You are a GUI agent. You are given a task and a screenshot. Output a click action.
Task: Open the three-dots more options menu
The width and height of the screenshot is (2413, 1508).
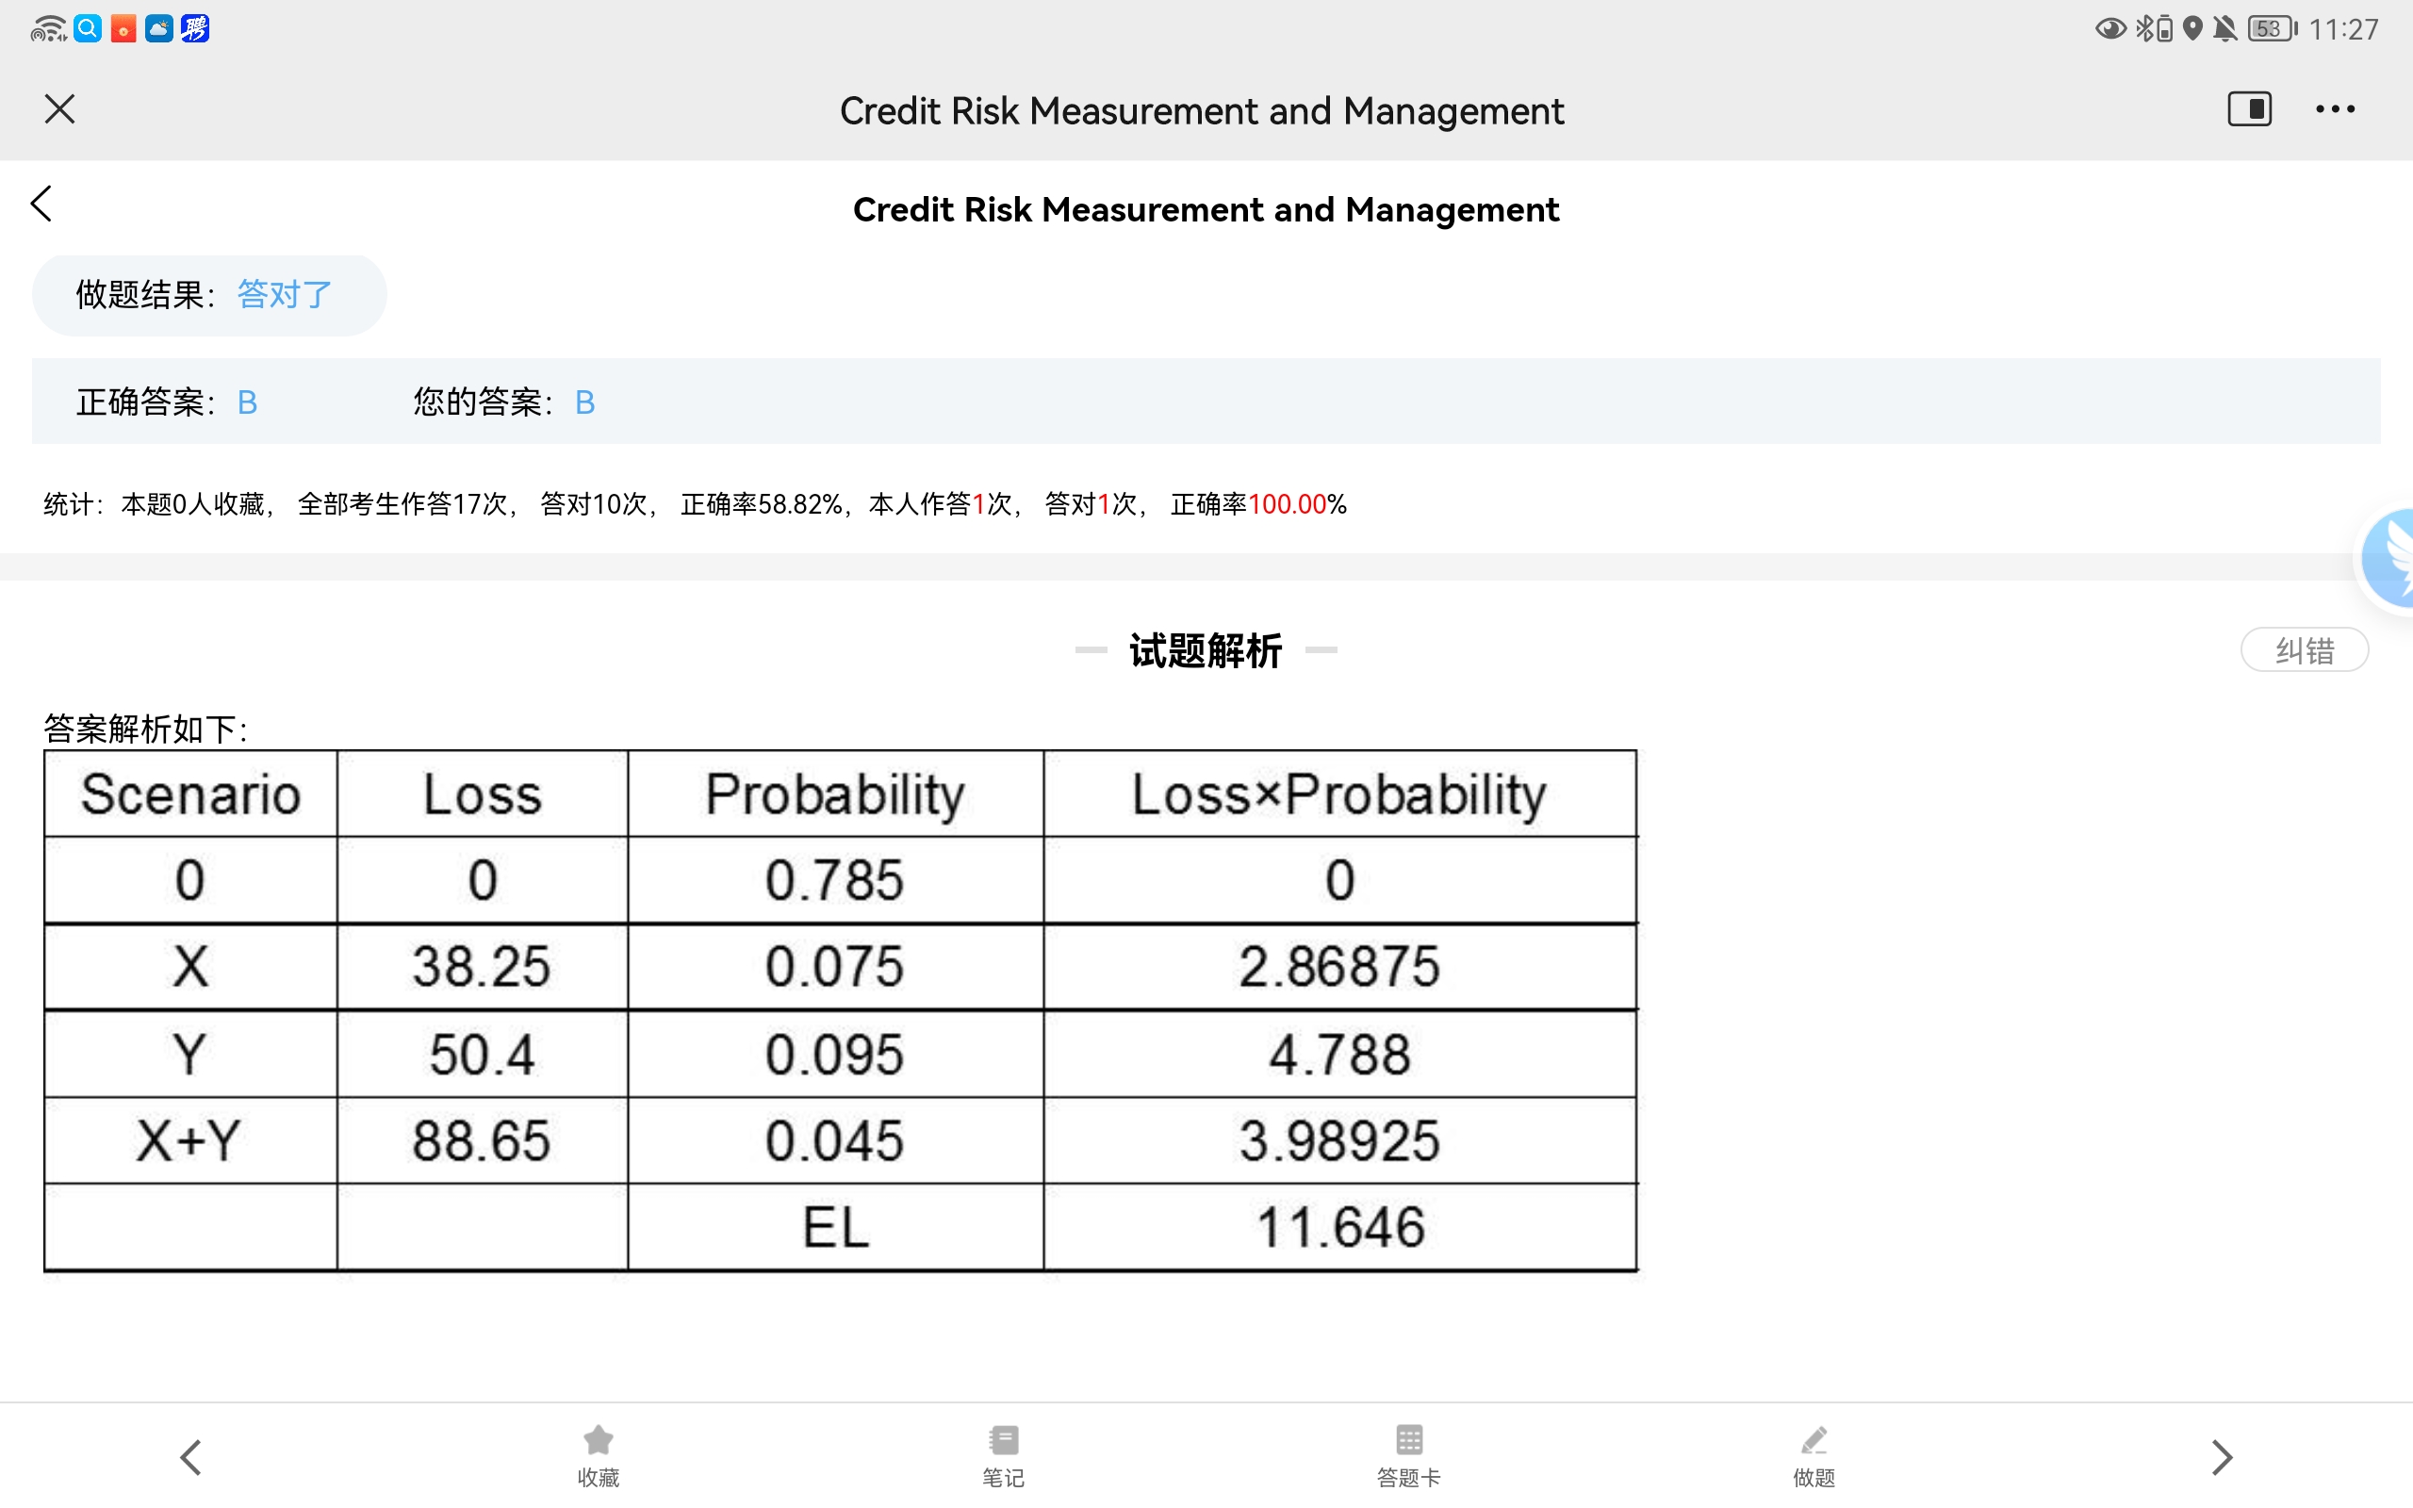click(x=2334, y=108)
